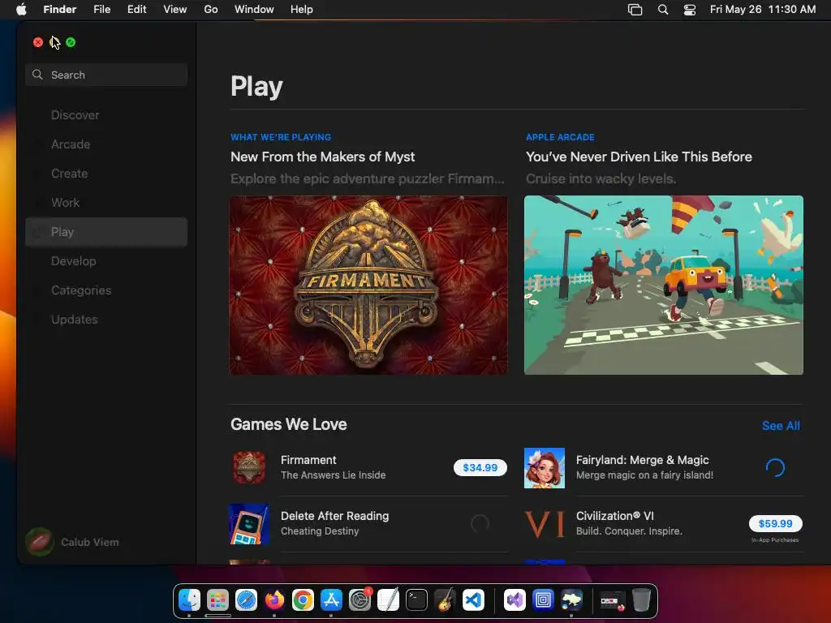Click 'Cheating Destiny' subtitle
Viewport: 831px width, 623px height.
point(320,531)
